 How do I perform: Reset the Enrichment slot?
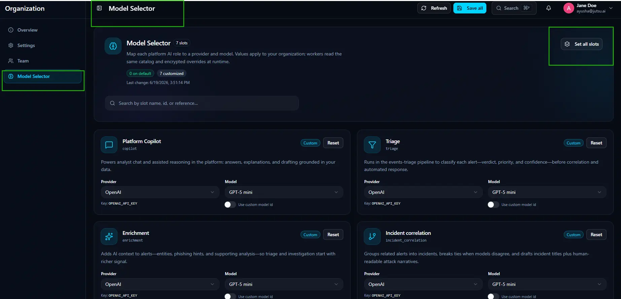click(x=333, y=234)
